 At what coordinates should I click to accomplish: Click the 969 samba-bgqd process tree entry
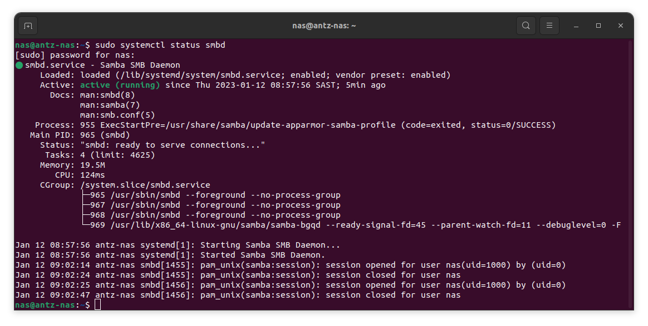coord(351,225)
